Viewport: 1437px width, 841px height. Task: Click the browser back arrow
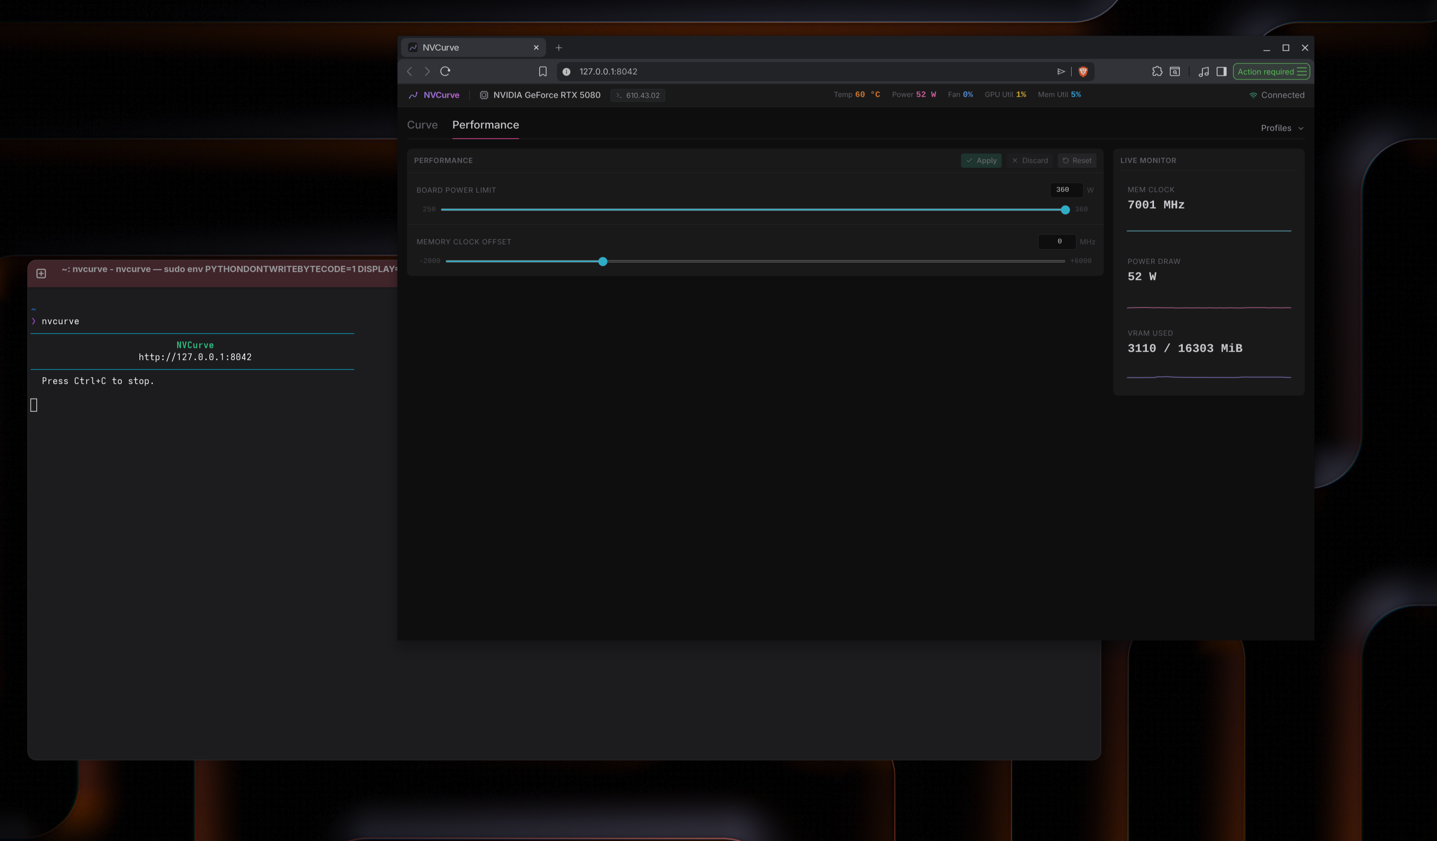point(409,71)
